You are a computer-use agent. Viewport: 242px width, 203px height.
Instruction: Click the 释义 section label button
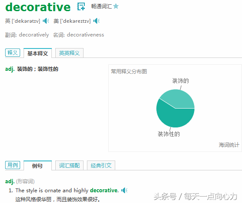click(13, 52)
